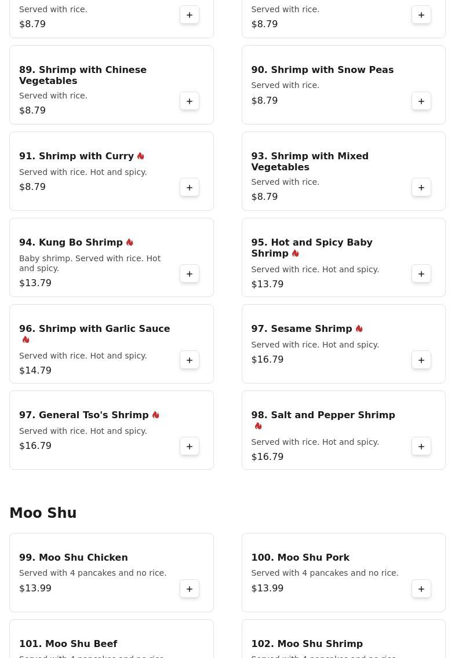Add Moo Shu Pork to cart
This screenshot has width=455, height=658.
[x=421, y=589]
